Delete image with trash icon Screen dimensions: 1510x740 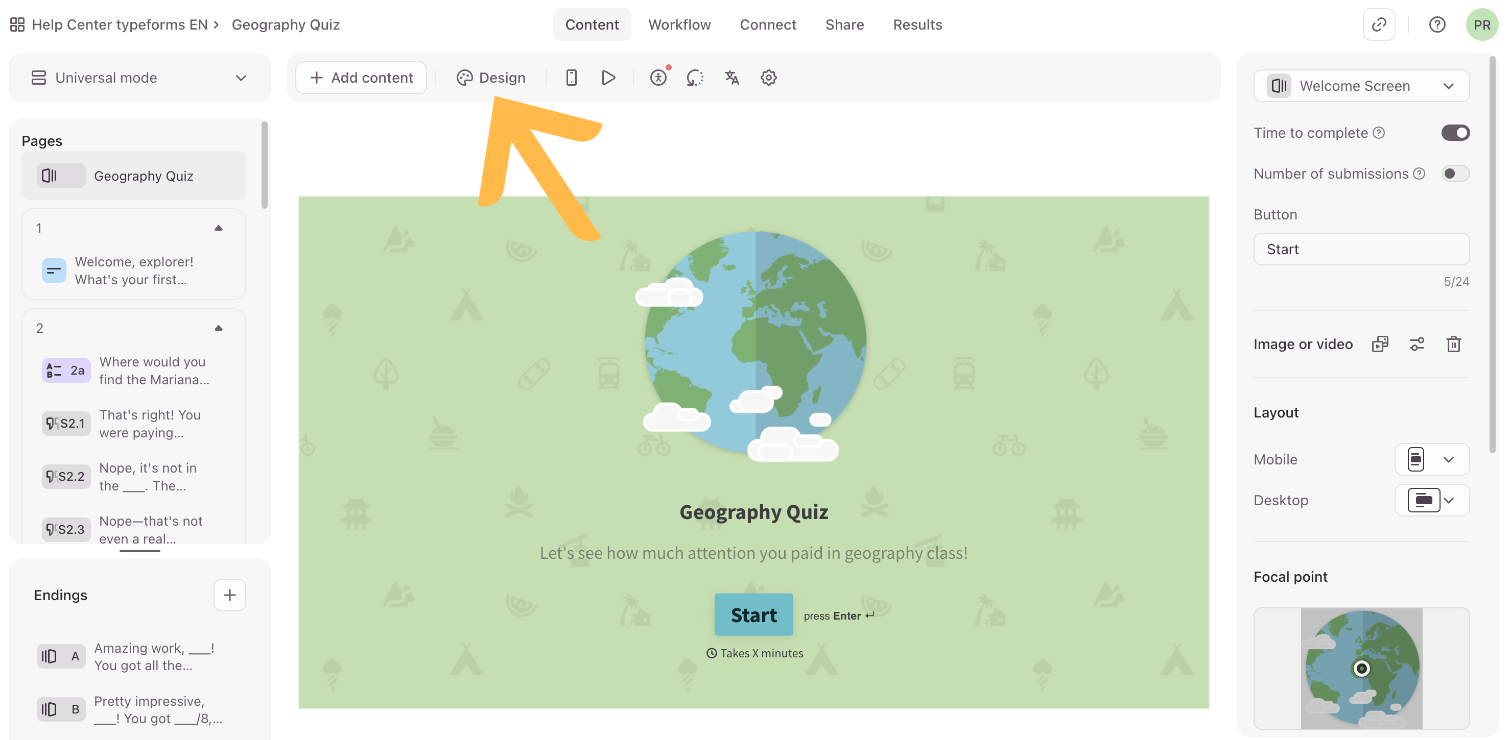pos(1453,344)
